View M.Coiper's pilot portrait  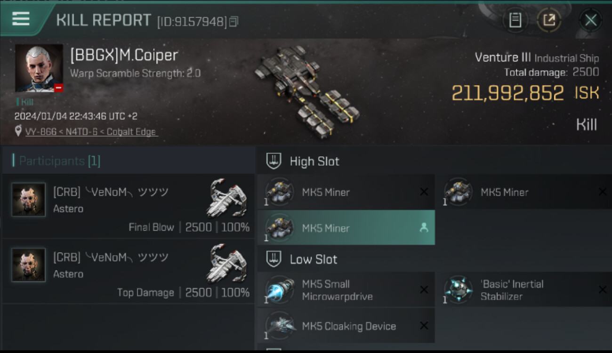click(x=39, y=68)
